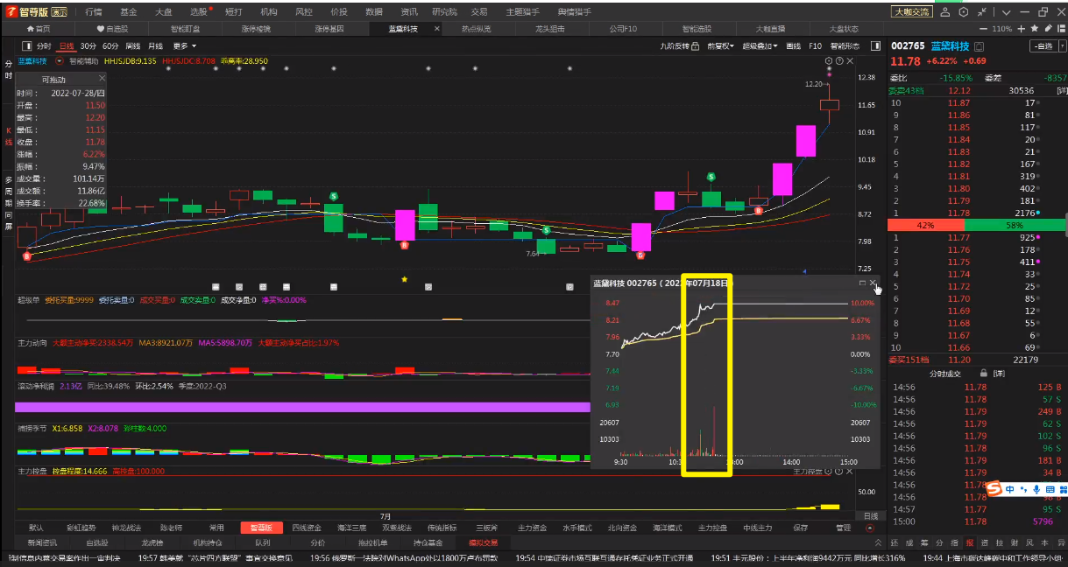Select the pencil drawing tool icon

(1049, 29)
